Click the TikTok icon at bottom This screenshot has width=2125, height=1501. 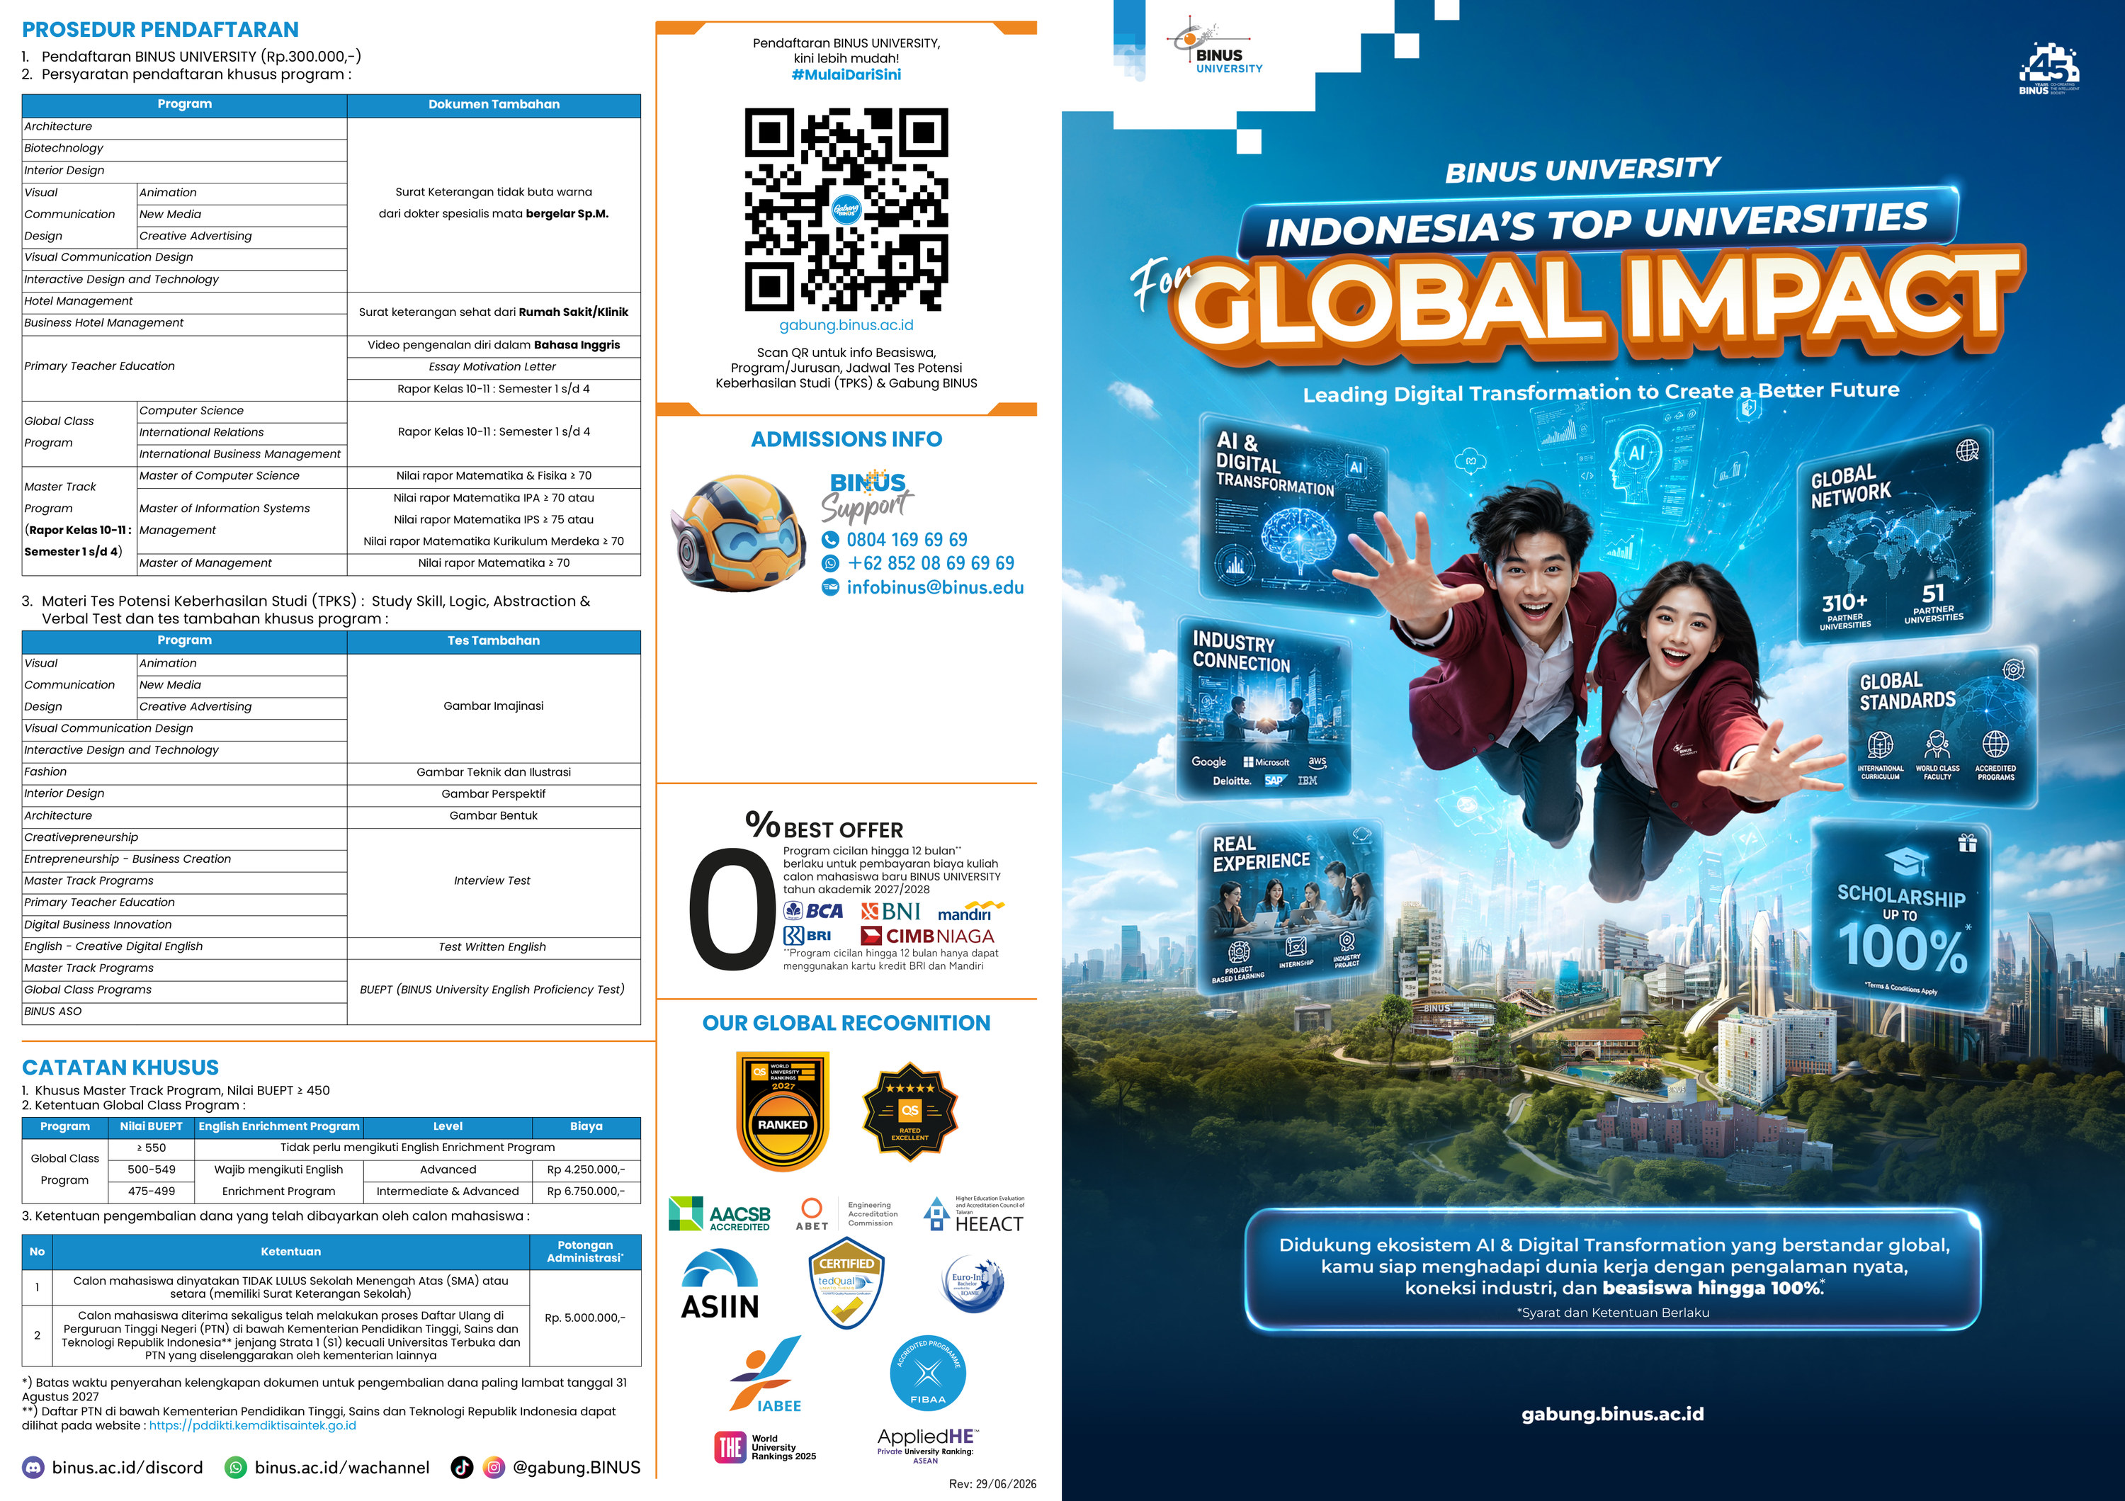(x=462, y=1468)
